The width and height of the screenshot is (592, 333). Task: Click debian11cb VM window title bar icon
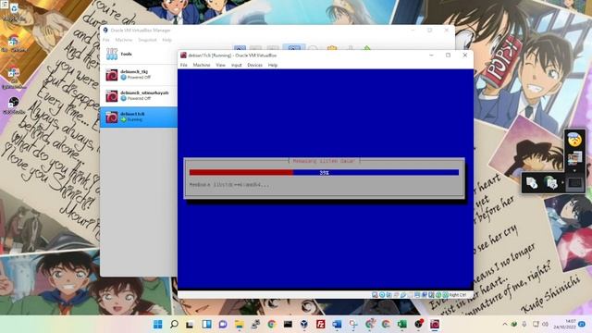click(183, 55)
